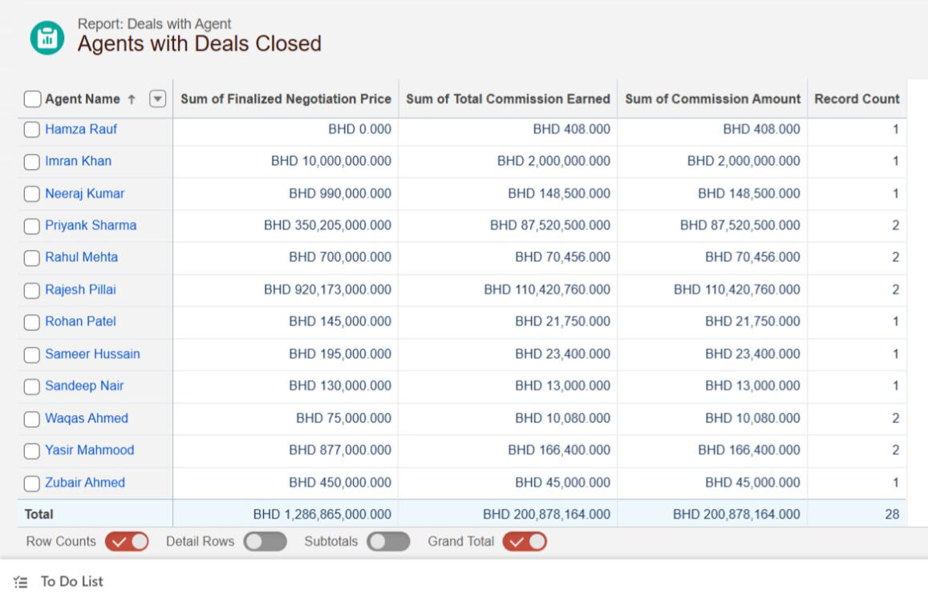Check the box next to Hamza Rauf

point(31,129)
